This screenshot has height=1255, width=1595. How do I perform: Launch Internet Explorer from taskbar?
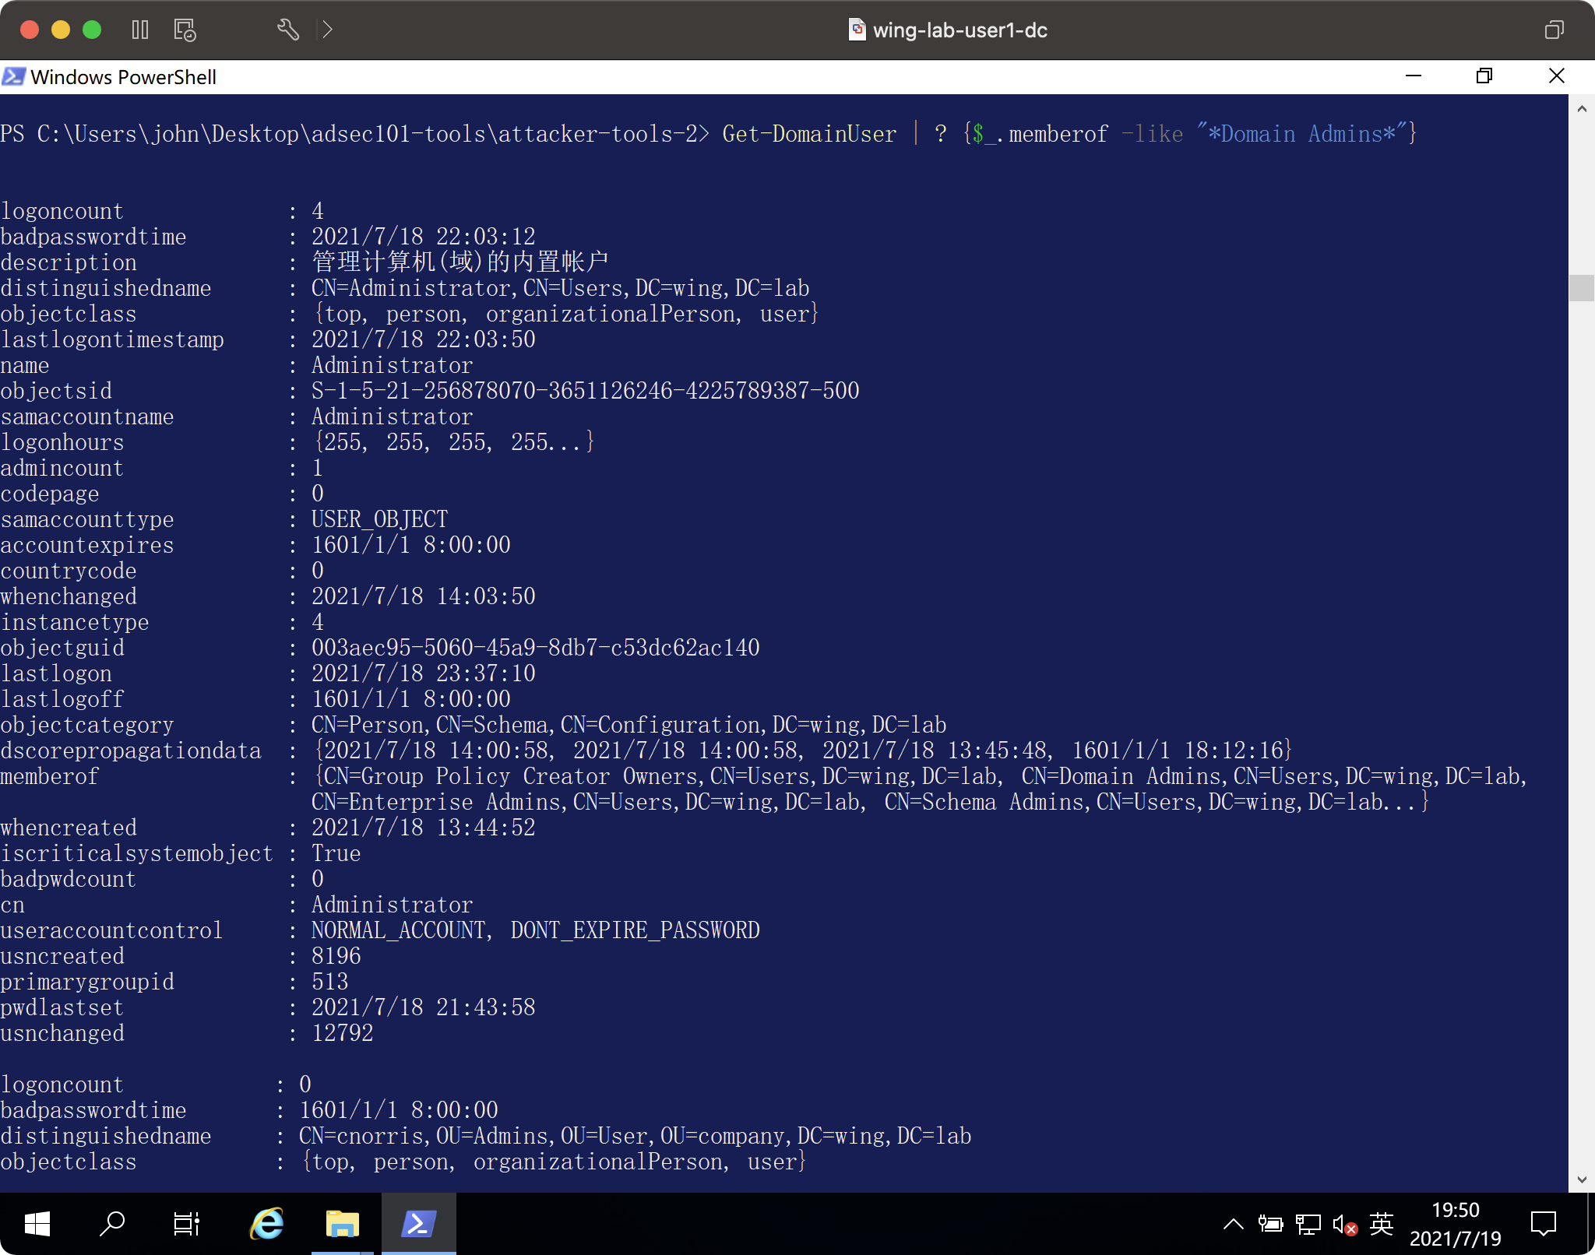click(x=267, y=1224)
